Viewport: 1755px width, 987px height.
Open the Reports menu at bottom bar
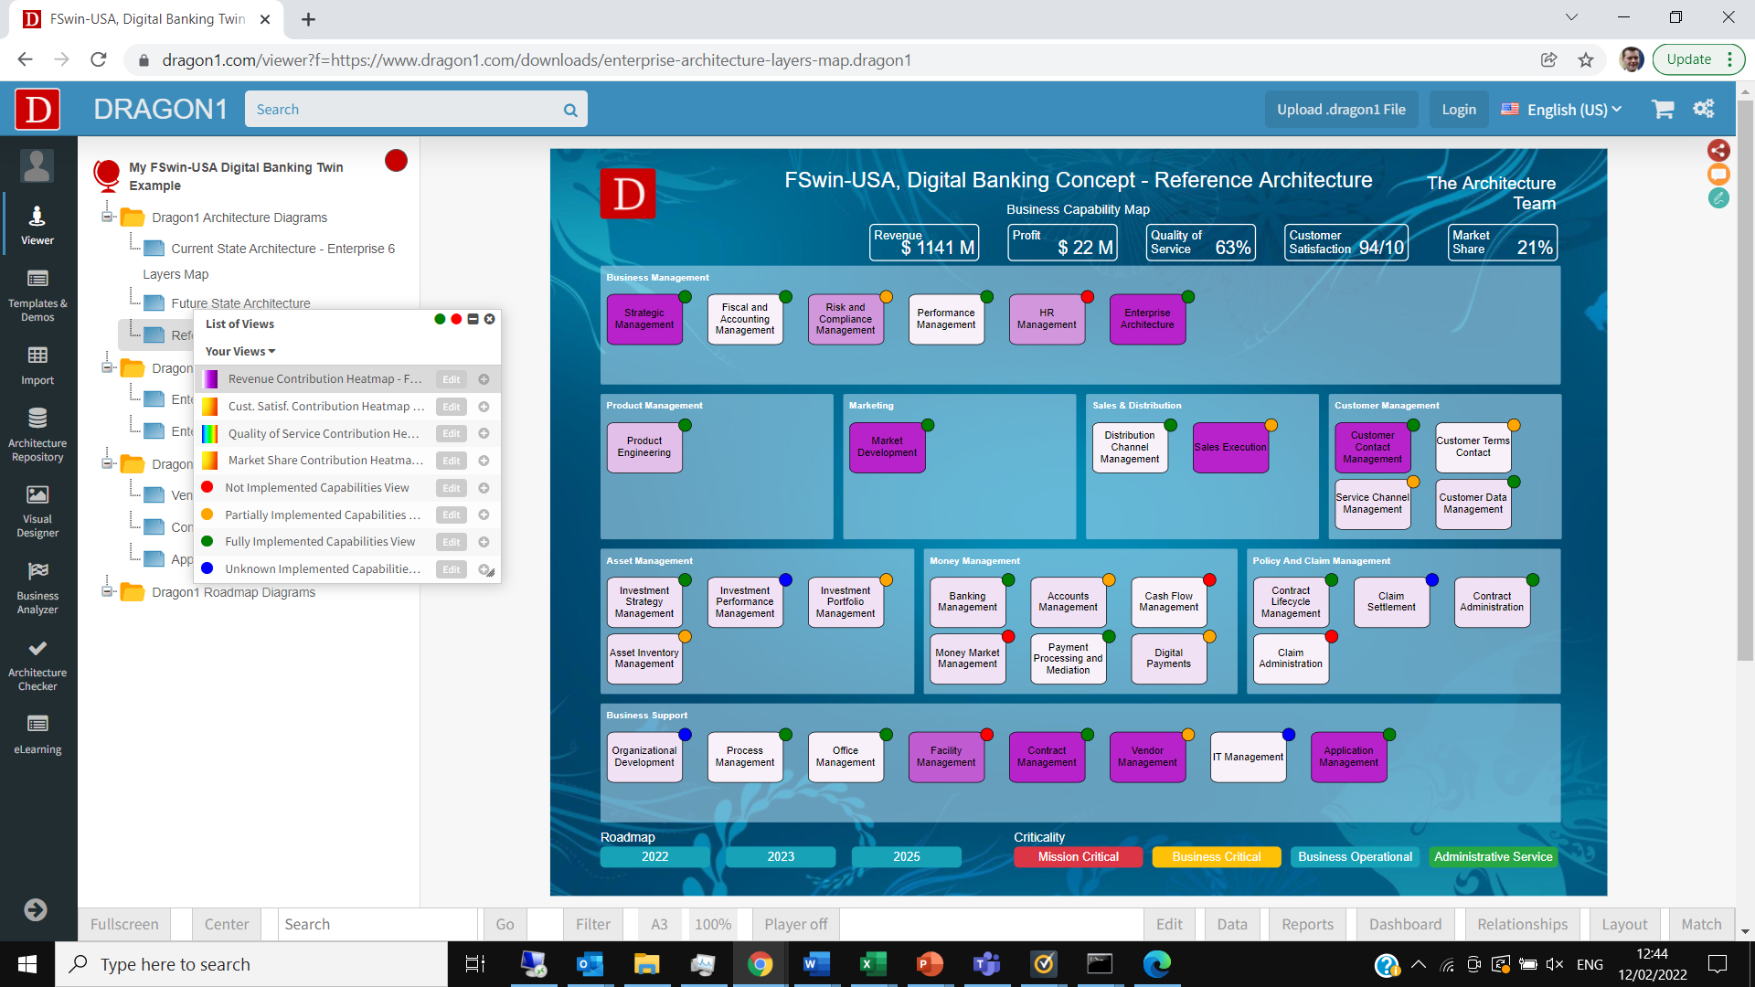pyautogui.click(x=1305, y=924)
